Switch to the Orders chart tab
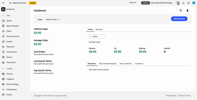Image resolution: width=197 pixels, height=100 pixels. (90, 29)
